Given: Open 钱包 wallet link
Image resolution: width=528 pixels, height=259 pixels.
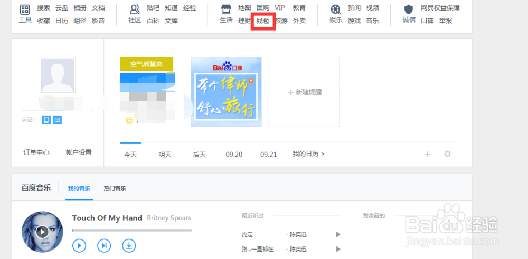Looking at the screenshot, I should click(263, 21).
